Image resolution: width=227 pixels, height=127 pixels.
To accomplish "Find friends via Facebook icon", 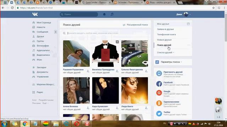I will click(x=159, y=84).
